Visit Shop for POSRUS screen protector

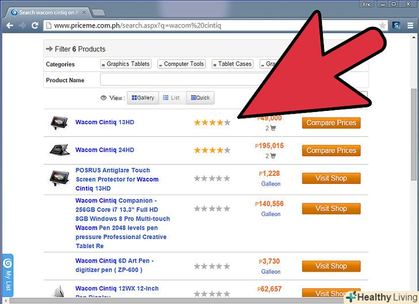point(332,178)
